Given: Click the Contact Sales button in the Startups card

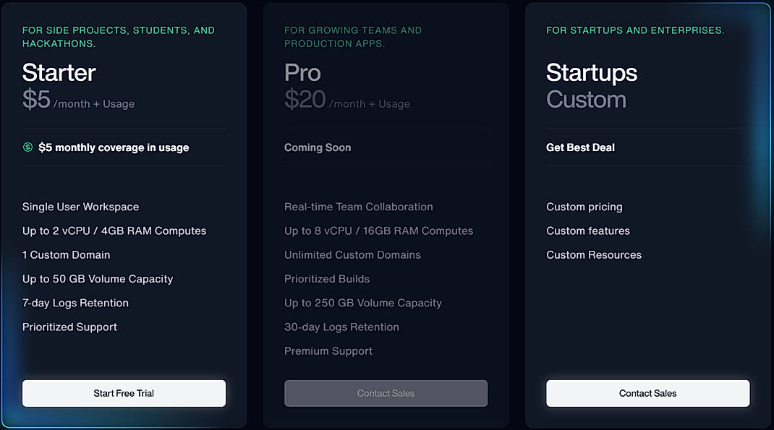Looking at the screenshot, I should pos(647,393).
